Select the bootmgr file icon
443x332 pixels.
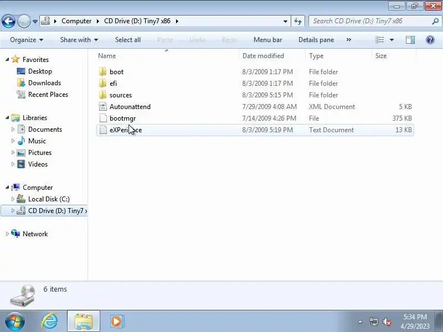tap(103, 118)
